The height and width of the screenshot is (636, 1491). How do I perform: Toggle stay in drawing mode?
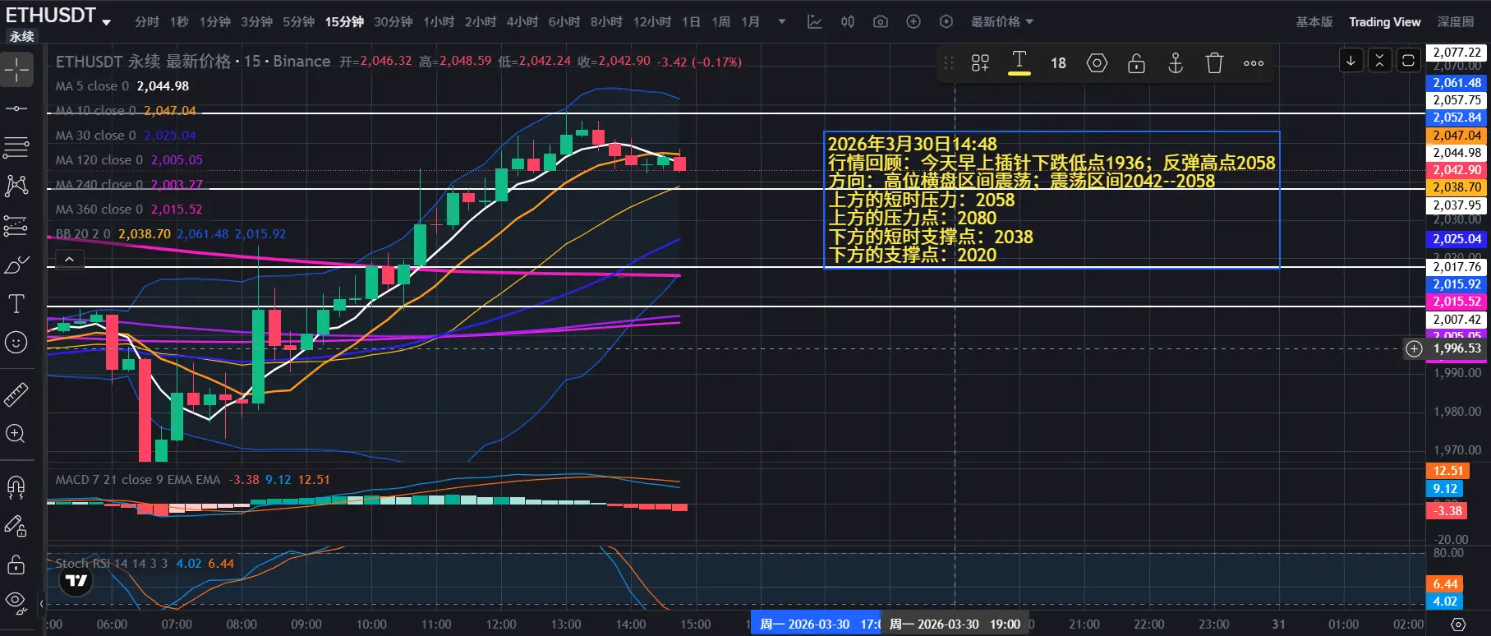tap(16, 526)
